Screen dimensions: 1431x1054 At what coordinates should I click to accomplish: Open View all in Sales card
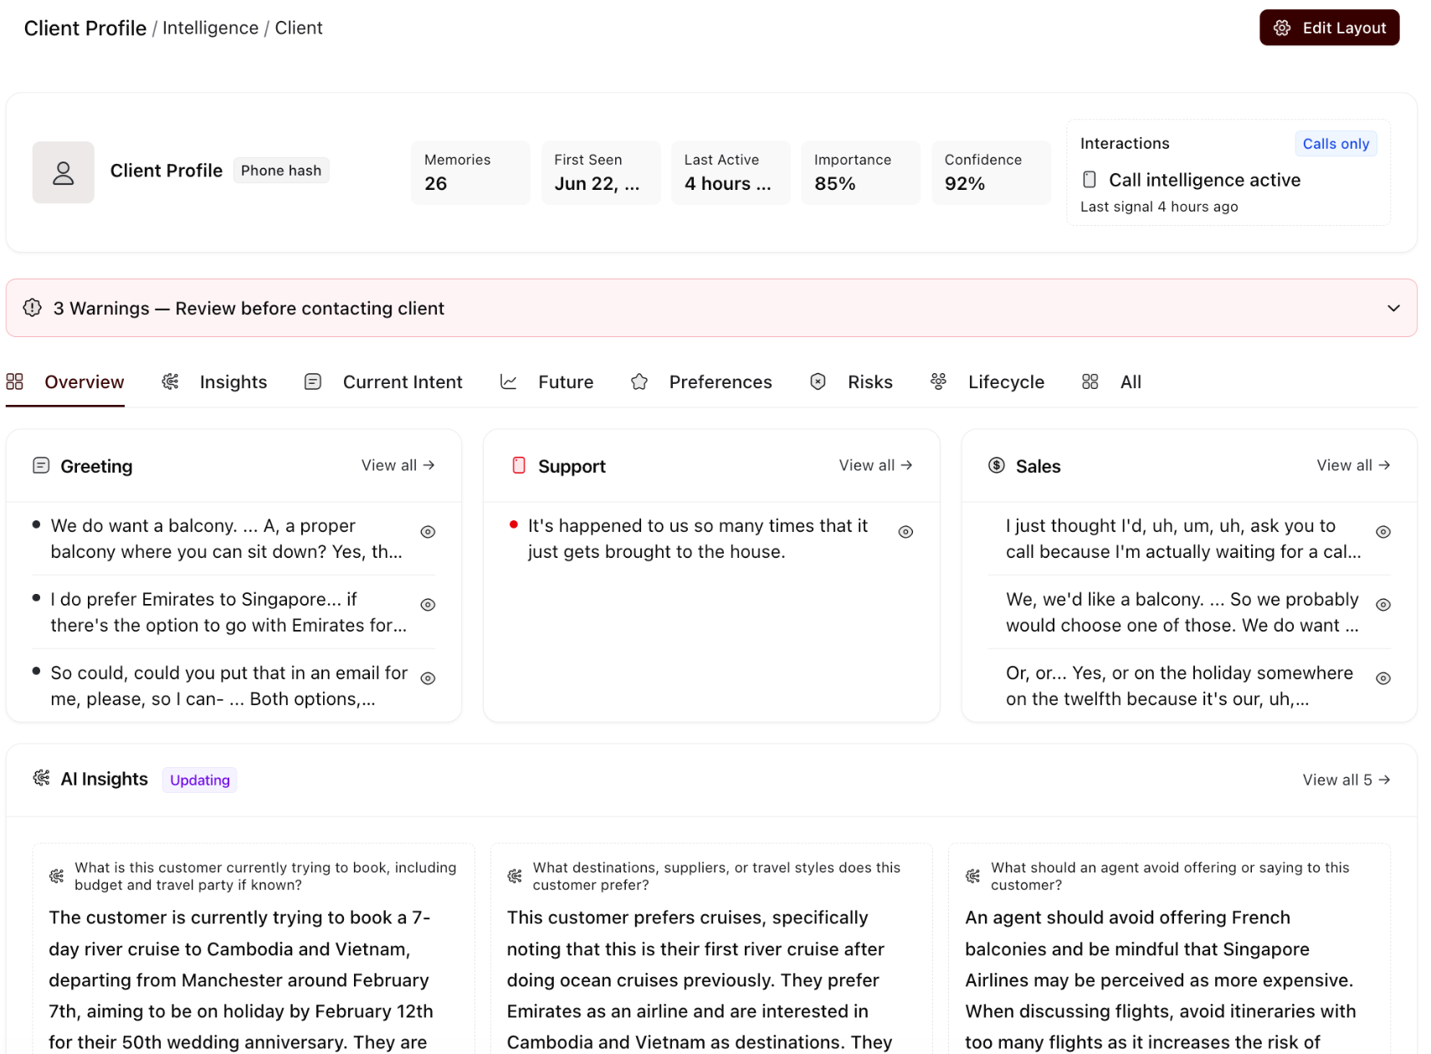(1353, 465)
